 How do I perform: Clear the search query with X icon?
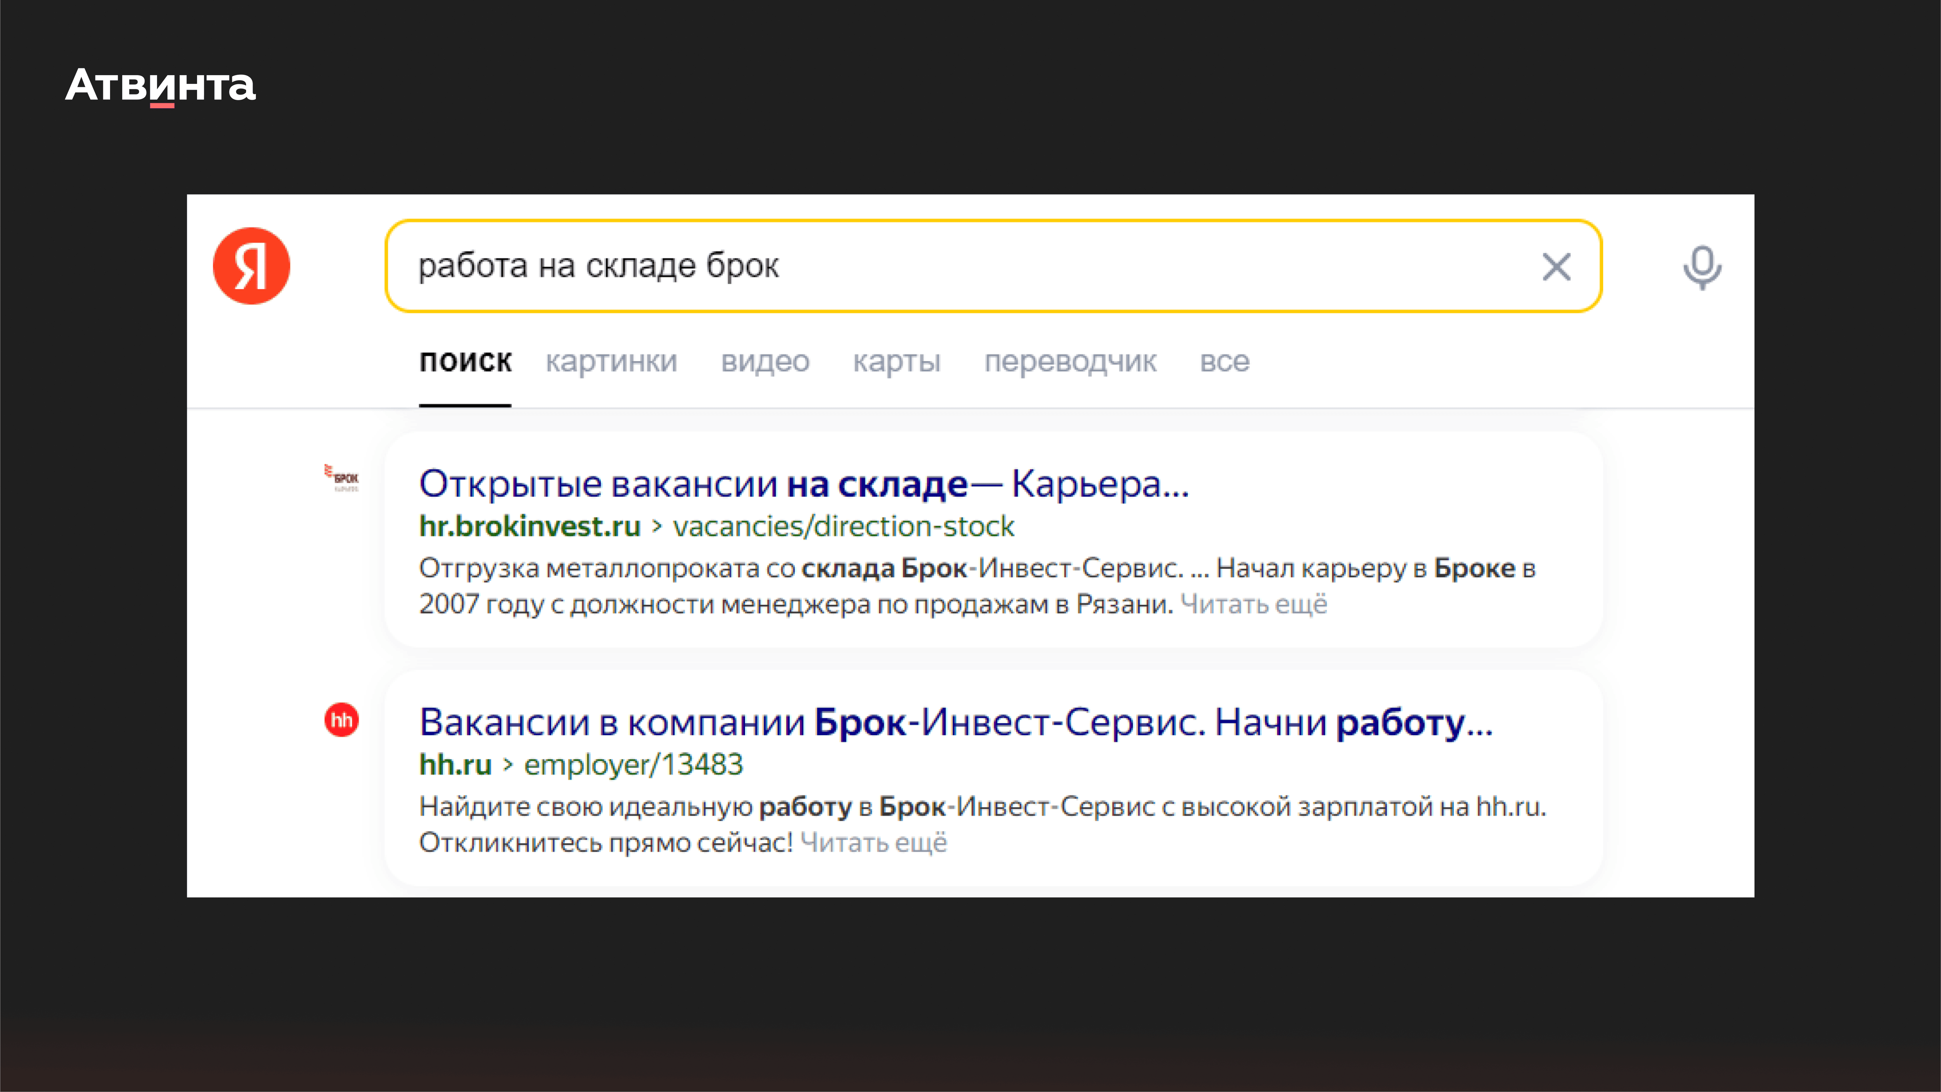(1556, 267)
